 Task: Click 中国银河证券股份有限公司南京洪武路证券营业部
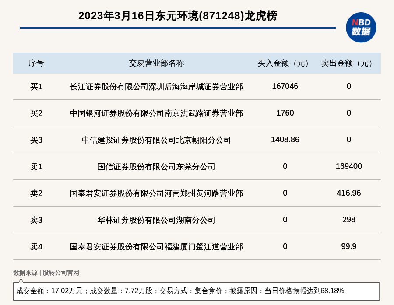click(x=156, y=113)
